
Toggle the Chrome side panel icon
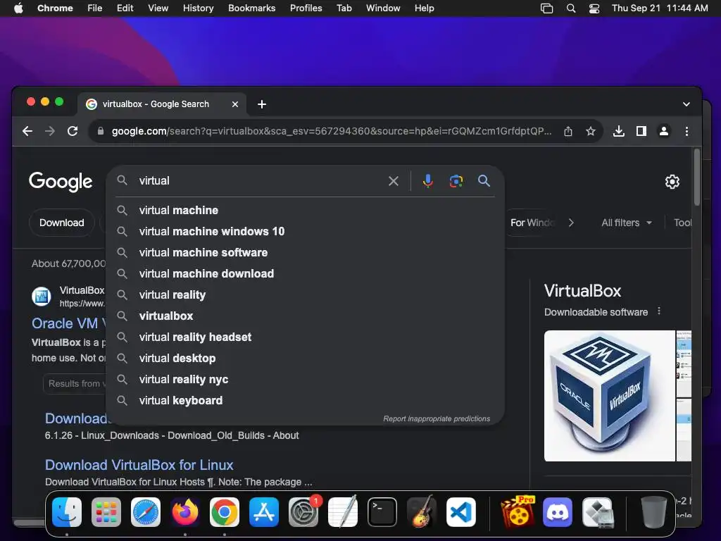641,131
